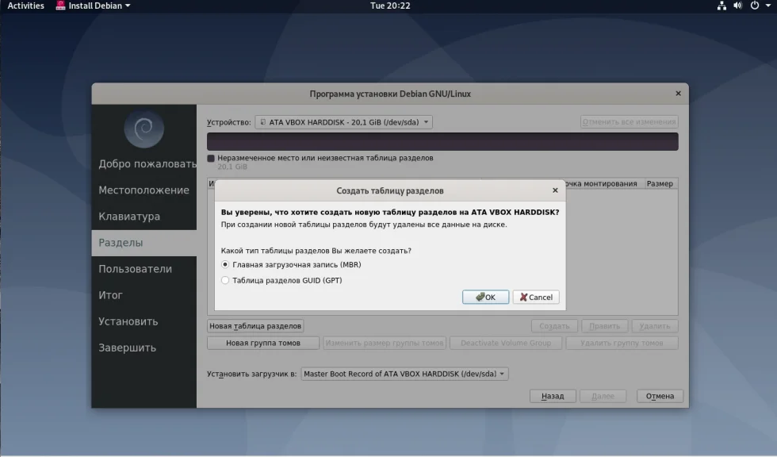Image resolution: width=777 pixels, height=457 pixels.
Task: Select Master Boot Record (MBR) radio option
Action: (x=225, y=265)
